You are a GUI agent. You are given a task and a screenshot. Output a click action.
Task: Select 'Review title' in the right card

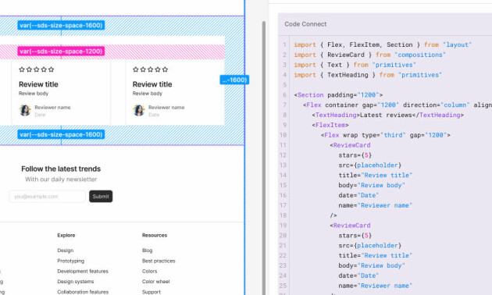pyautogui.click(x=152, y=84)
